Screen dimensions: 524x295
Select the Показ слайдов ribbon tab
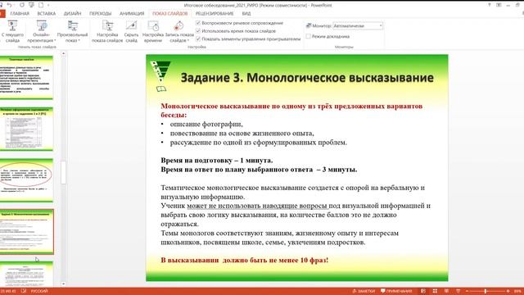pos(169,14)
